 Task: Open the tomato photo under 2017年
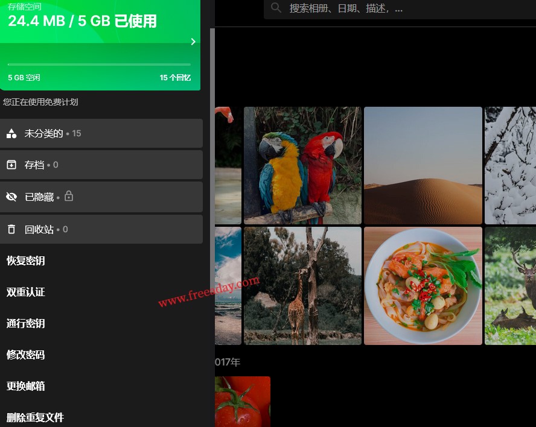(243, 402)
